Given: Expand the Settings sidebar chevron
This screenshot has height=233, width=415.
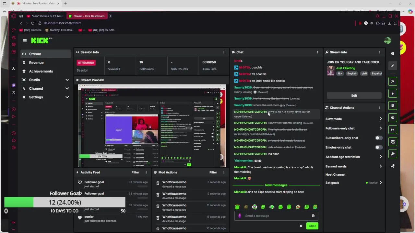Looking at the screenshot, I should (67, 97).
